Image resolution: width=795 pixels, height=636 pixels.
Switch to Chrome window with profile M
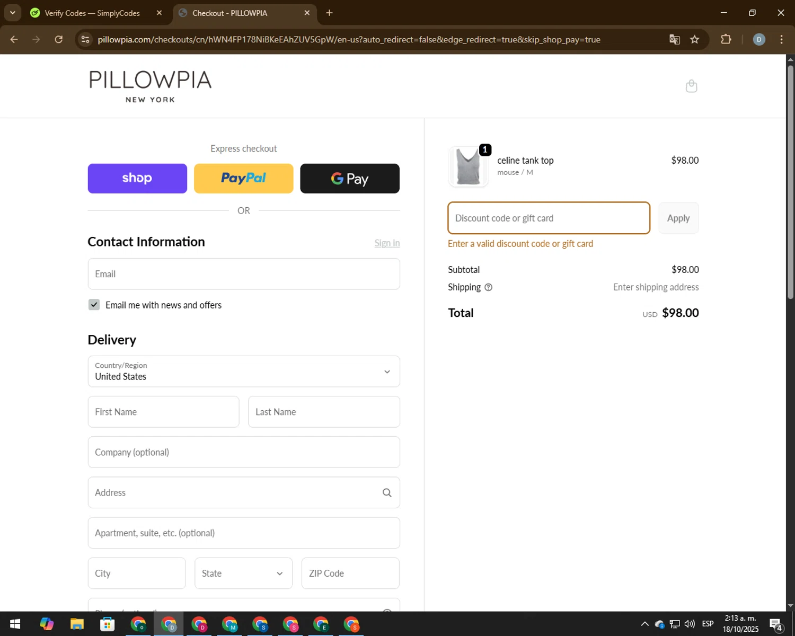pos(229,624)
